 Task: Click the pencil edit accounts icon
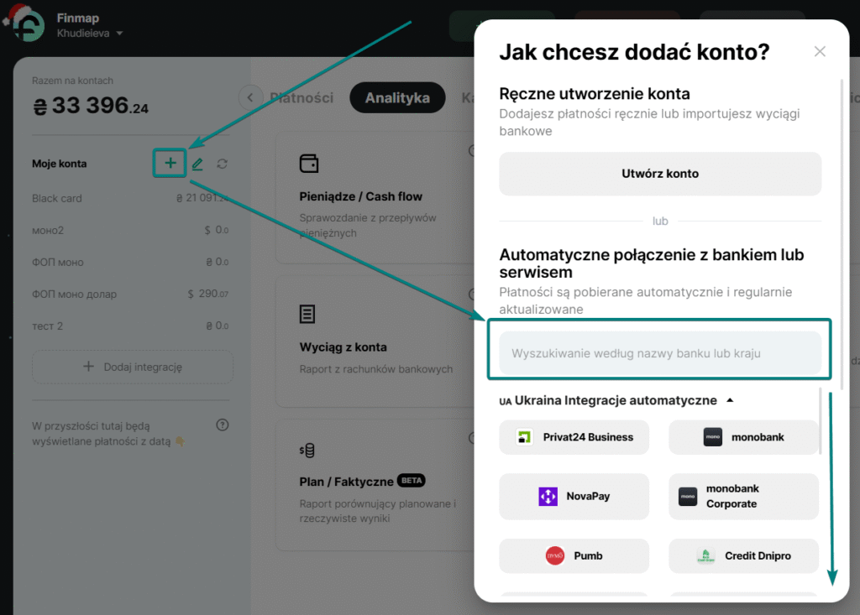tap(197, 164)
